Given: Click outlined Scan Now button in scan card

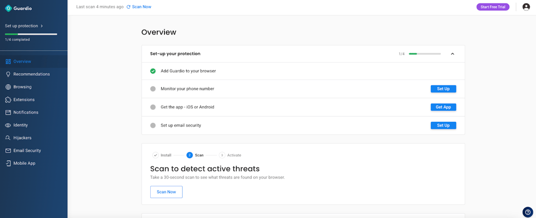Looking at the screenshot, I should [x=166, y=192].
